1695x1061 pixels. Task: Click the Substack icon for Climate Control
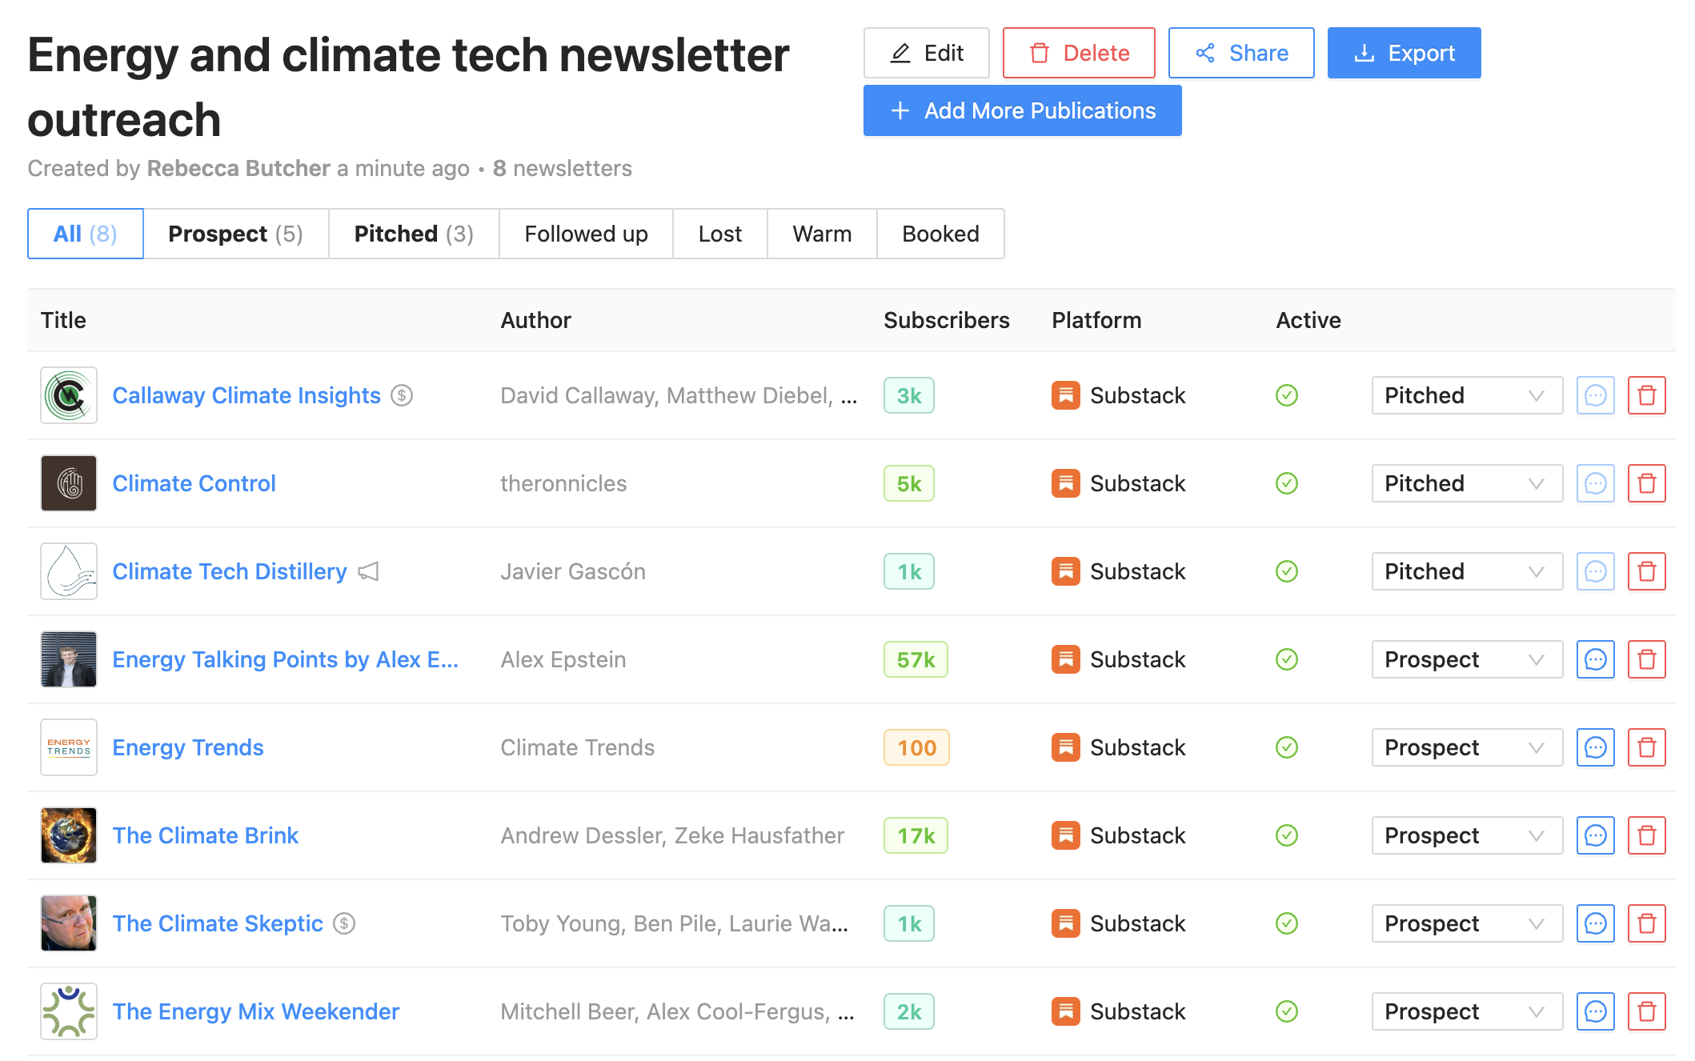click(1066, 482)
